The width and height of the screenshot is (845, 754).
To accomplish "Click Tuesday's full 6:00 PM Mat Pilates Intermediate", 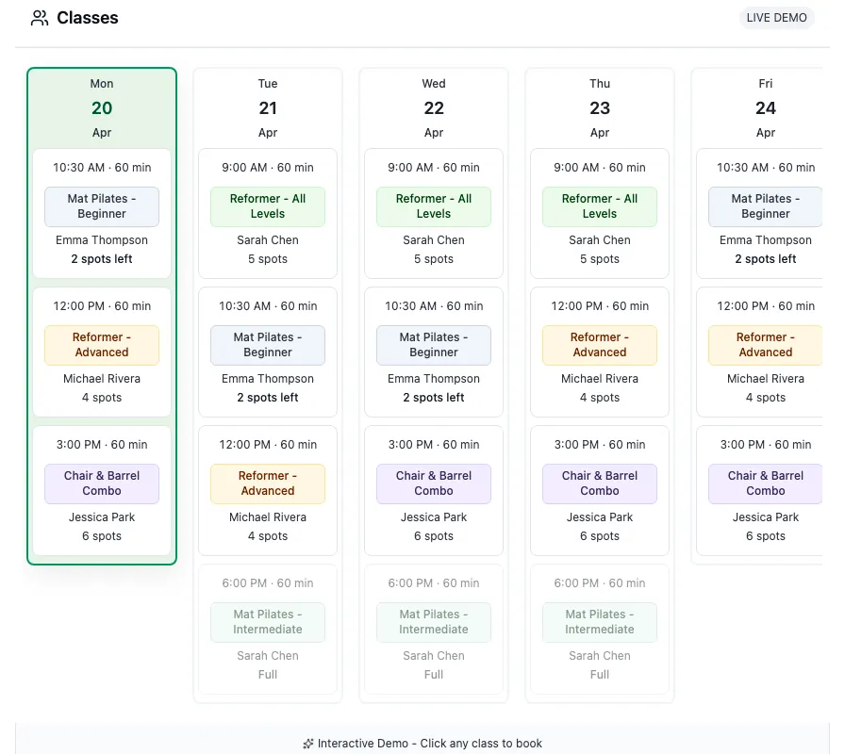I will pos(267,627).
